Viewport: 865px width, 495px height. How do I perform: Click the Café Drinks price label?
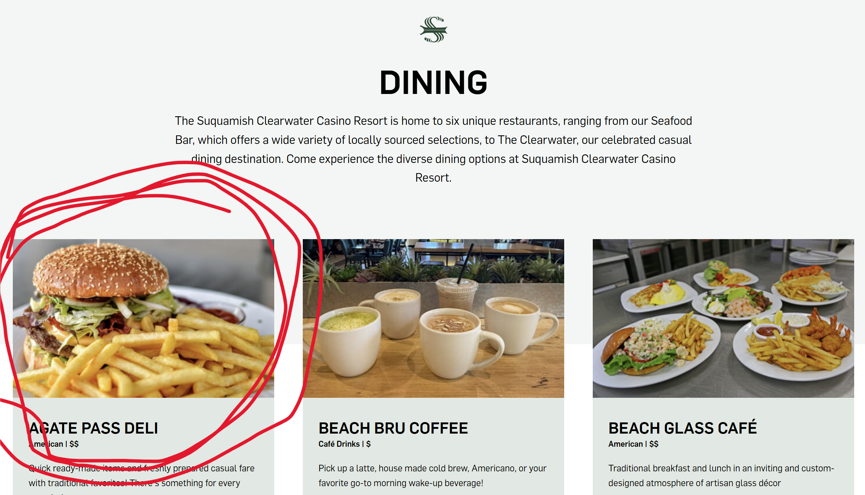tap(344, 444)
